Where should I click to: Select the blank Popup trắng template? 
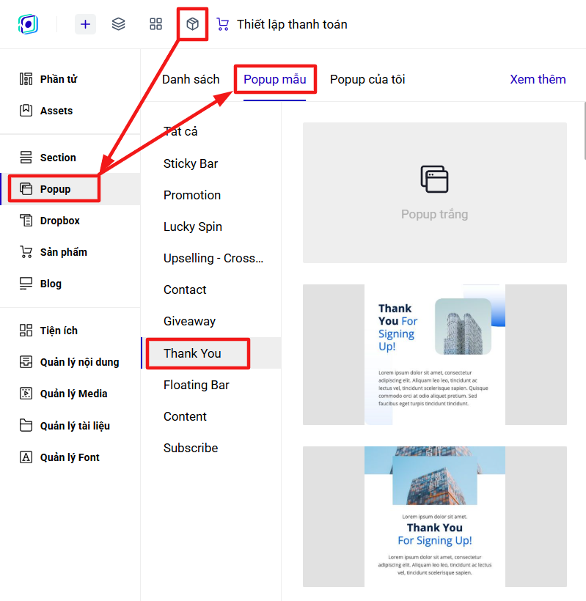434,193
